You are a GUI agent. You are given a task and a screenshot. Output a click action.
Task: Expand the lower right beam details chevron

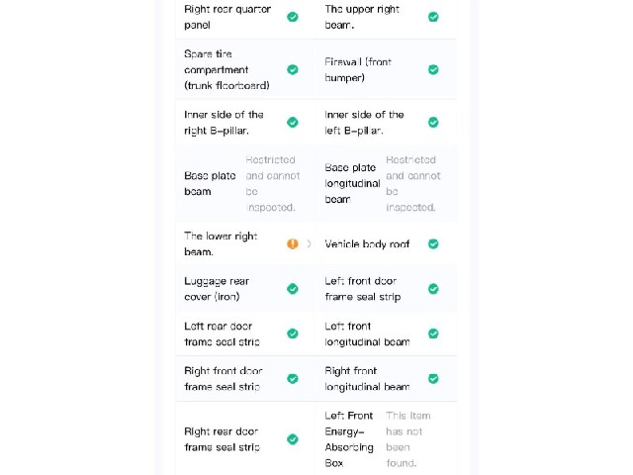(x=309, y=243)
